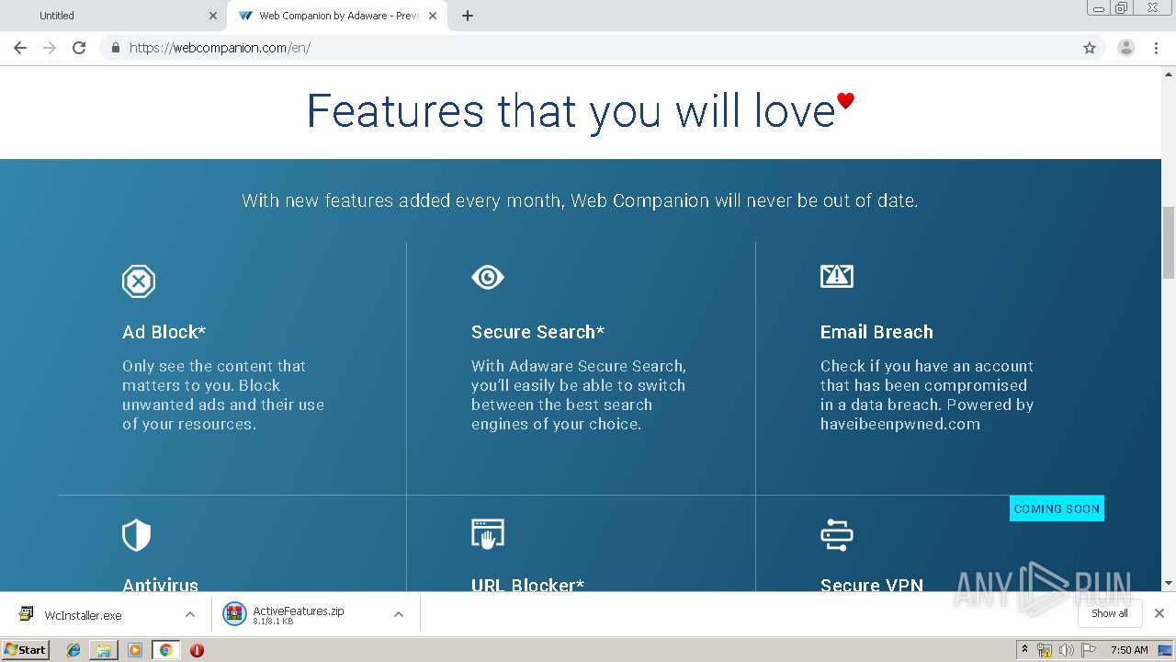1176x662 pixels.
Task: Click the Antivirus shield icon
Action: (136, 535)
